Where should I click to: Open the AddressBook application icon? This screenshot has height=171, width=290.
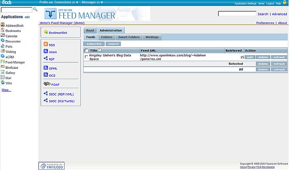(3, 25)
